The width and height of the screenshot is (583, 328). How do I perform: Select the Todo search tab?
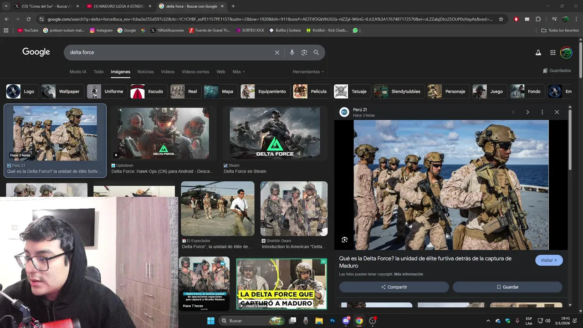(x=98, y=72)
